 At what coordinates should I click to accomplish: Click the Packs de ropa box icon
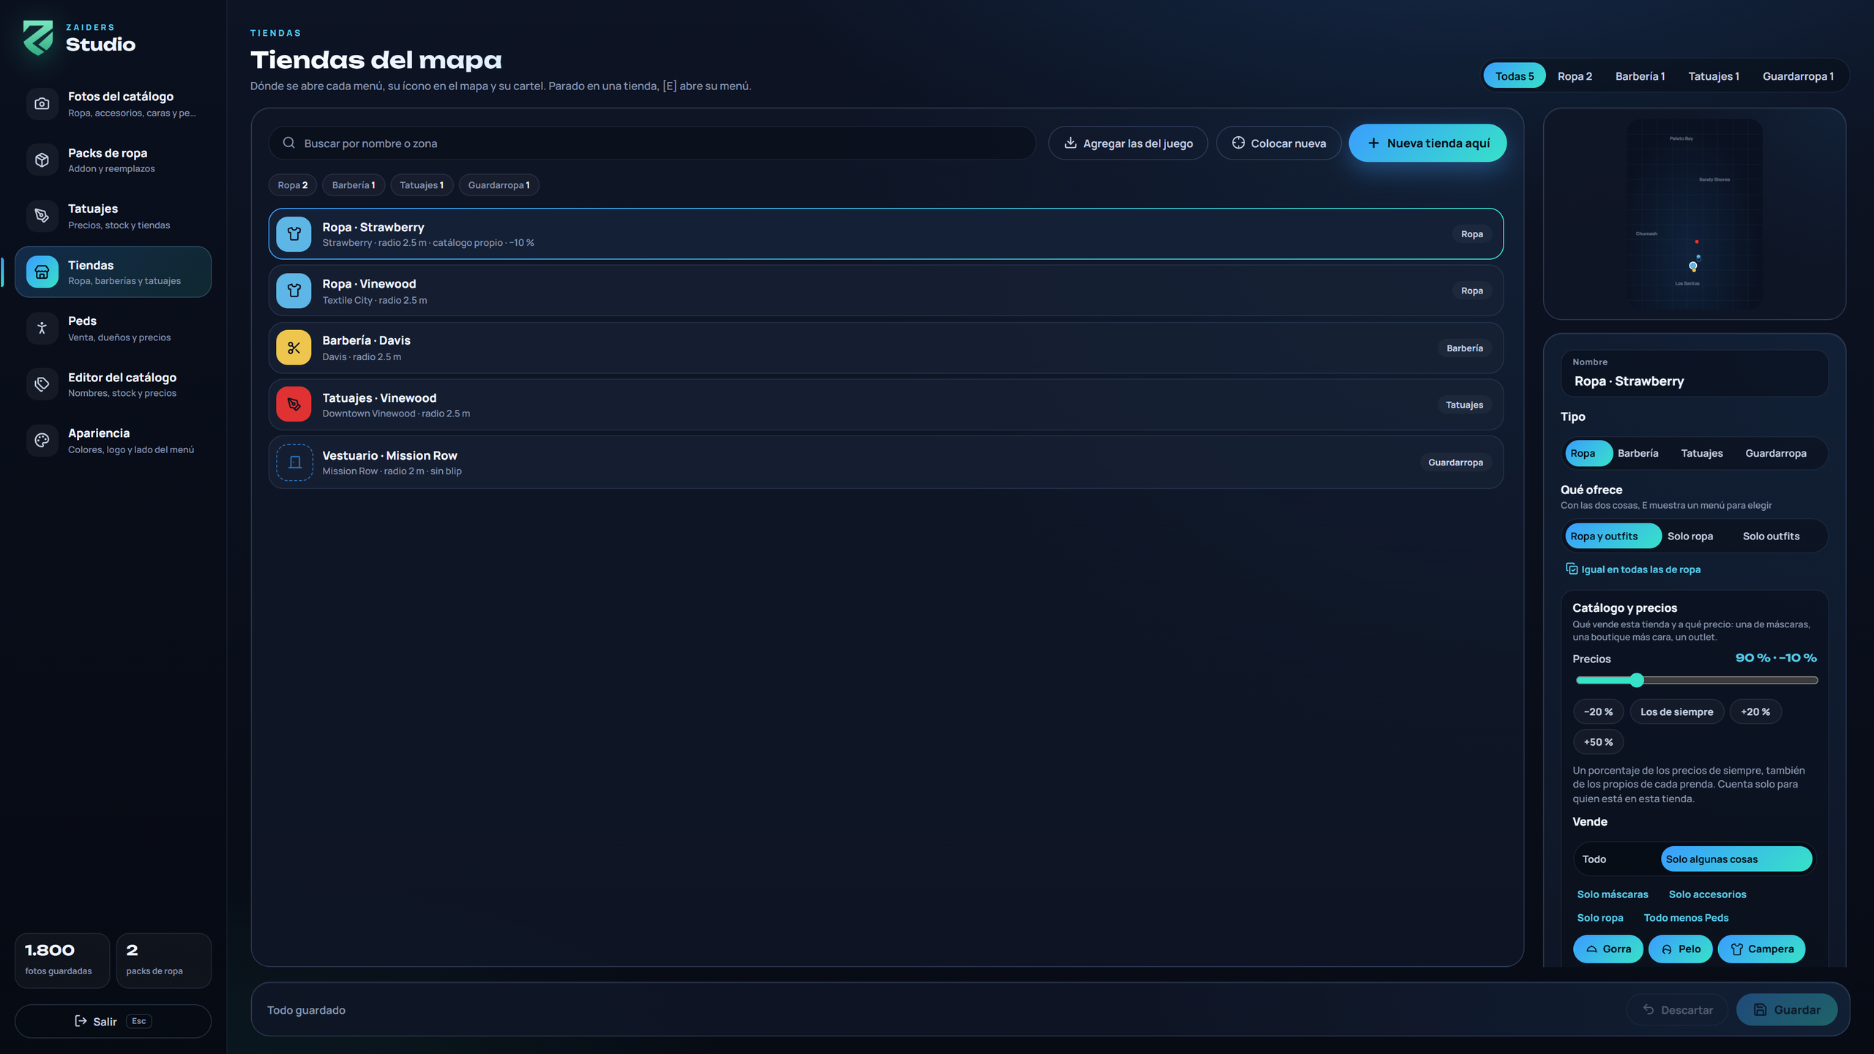click(x=42, y=160)
